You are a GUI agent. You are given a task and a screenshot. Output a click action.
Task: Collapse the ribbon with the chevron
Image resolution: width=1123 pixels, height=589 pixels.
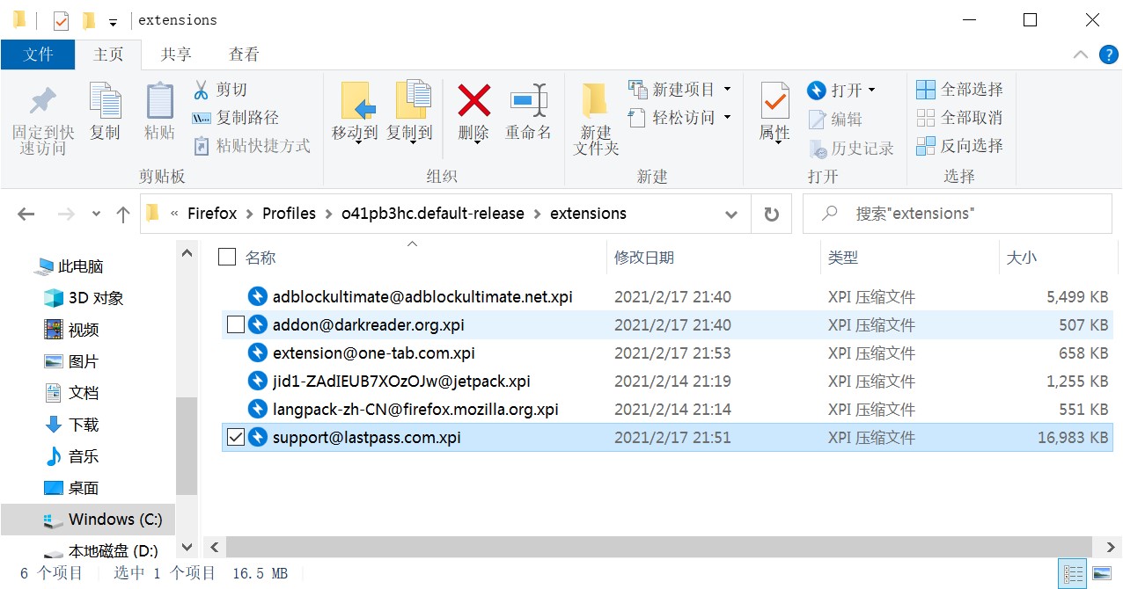(x=1081, y=55)
